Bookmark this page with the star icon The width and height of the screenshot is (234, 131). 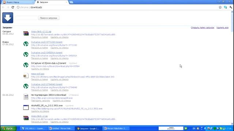pyautogui.click(x=220, y=7)
